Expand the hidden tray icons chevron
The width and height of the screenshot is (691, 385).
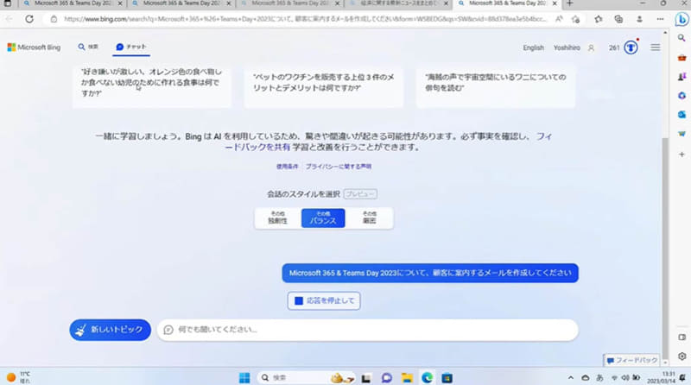click(571, 377)
